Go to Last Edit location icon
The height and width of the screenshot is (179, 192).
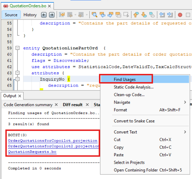tap(62, 15)
